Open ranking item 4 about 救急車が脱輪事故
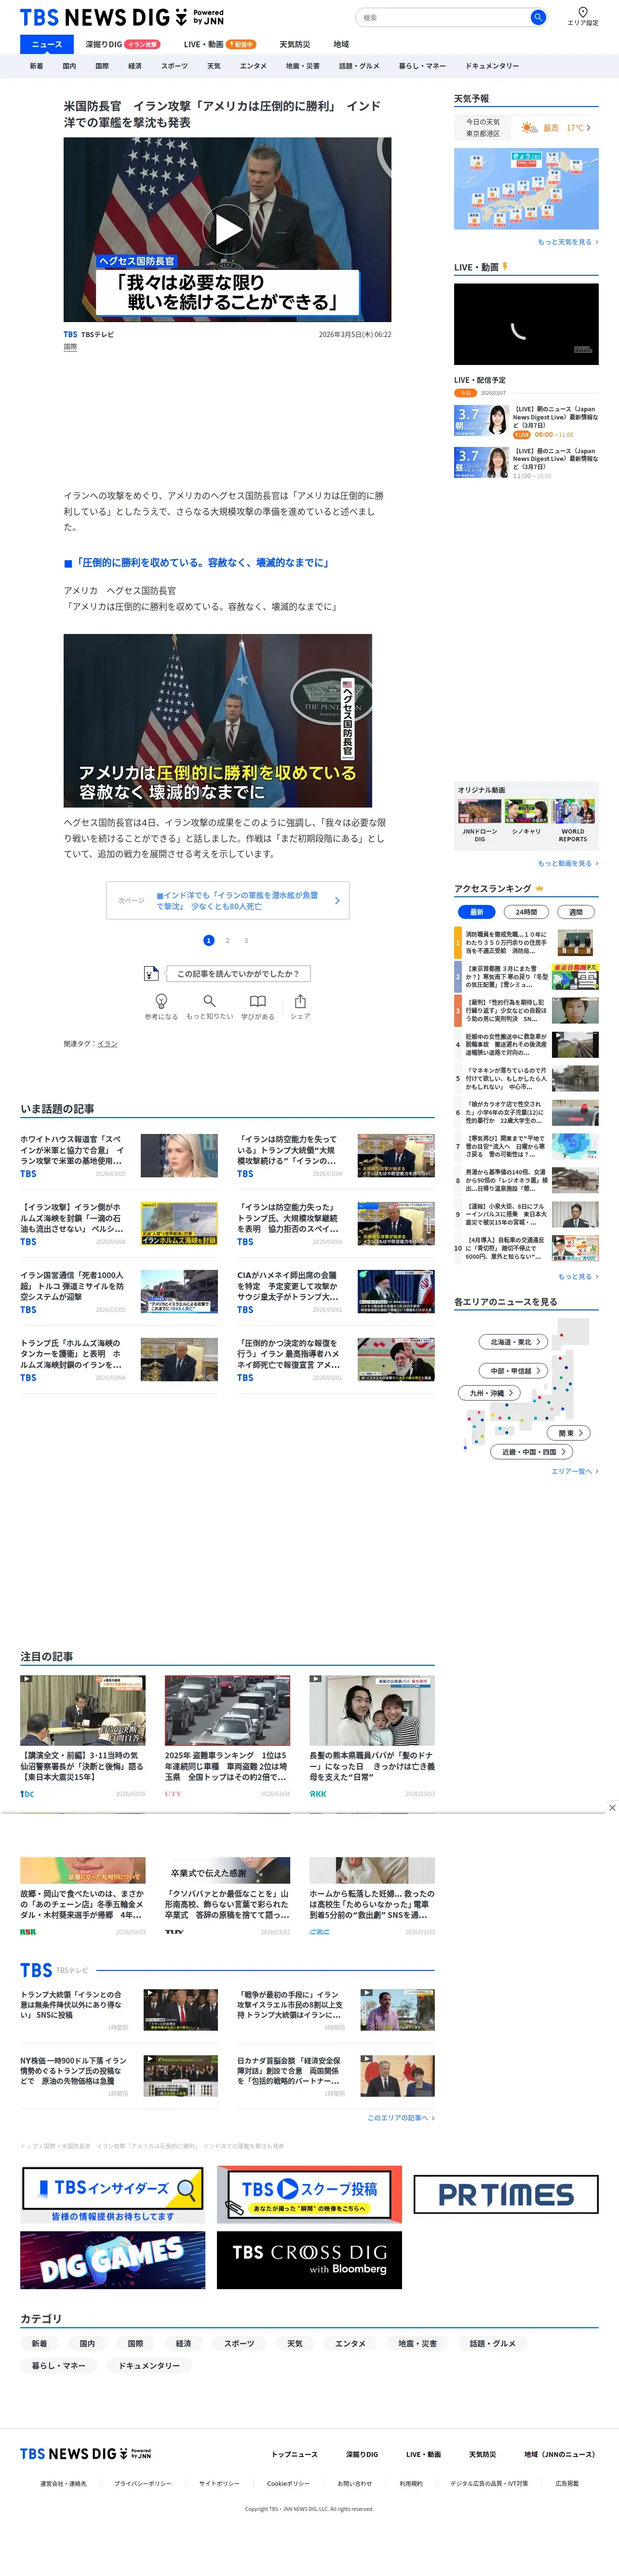The width and height of the screenshot is (619, 2576). tap(526, 1045)
